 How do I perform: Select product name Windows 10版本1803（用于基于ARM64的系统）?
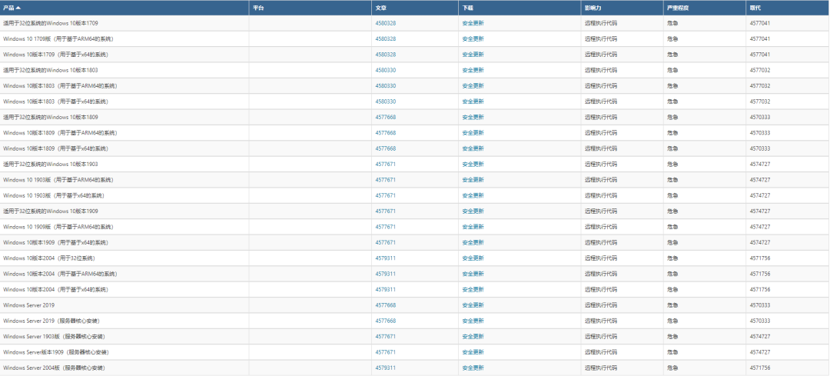60,86
